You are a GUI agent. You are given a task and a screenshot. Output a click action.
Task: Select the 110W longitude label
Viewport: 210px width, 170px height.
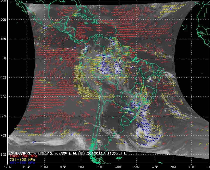[26, 167]
